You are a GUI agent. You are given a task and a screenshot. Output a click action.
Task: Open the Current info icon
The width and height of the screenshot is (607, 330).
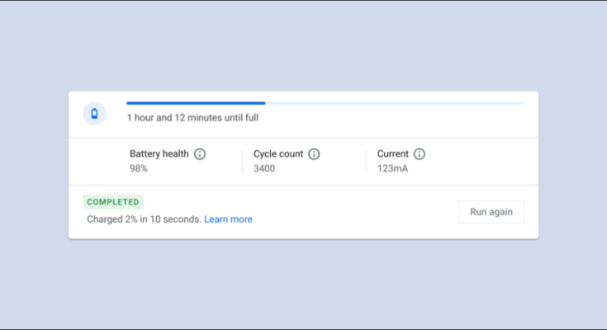[420, 154]
